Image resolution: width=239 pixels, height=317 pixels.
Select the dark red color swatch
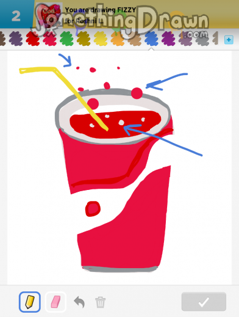coord(32,38)
